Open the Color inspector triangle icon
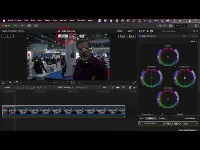The width and height of the screenshot is (200, 150). [144, 31]
